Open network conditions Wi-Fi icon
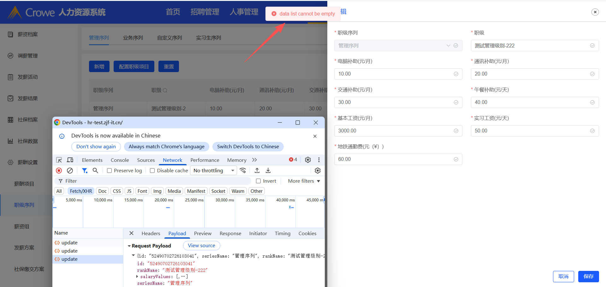Screen dimensions: 606x287 [x=243, y=171]
